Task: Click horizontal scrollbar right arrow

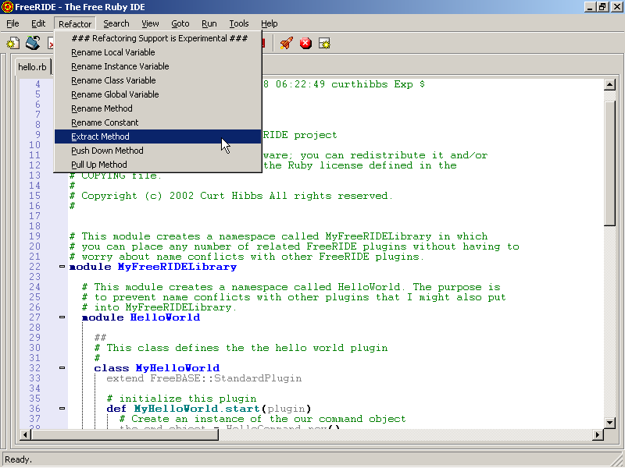Action: pyautogui.click(x=598, y=434)
